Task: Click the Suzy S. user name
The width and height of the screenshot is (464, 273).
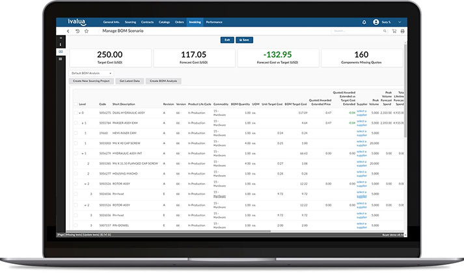Action: pyautogui.click(x=386, y=22)
